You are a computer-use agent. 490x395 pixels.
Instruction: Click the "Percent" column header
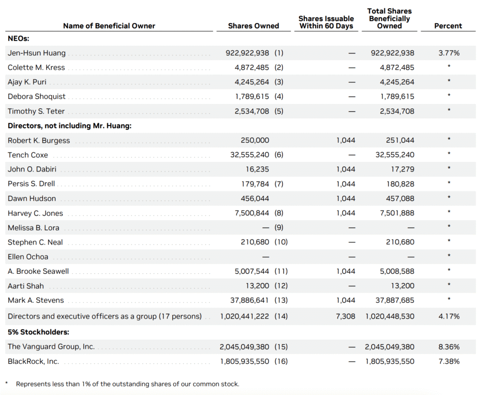(x=448, y=26)
